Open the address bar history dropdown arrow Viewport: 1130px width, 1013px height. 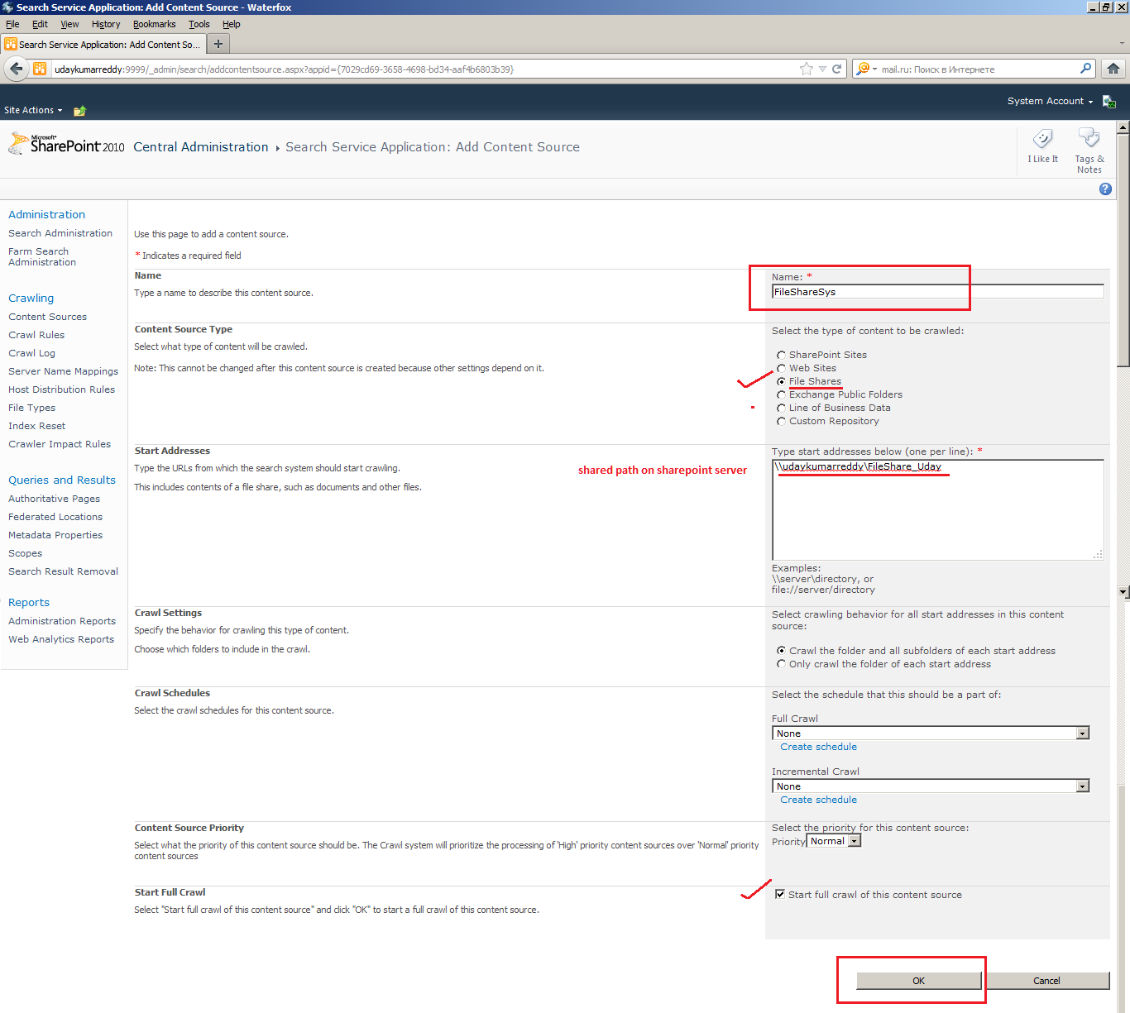point(822,69)
